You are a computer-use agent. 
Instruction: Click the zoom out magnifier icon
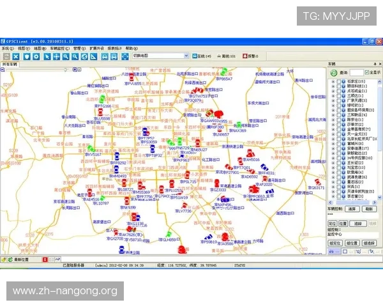tap(75, 56)
